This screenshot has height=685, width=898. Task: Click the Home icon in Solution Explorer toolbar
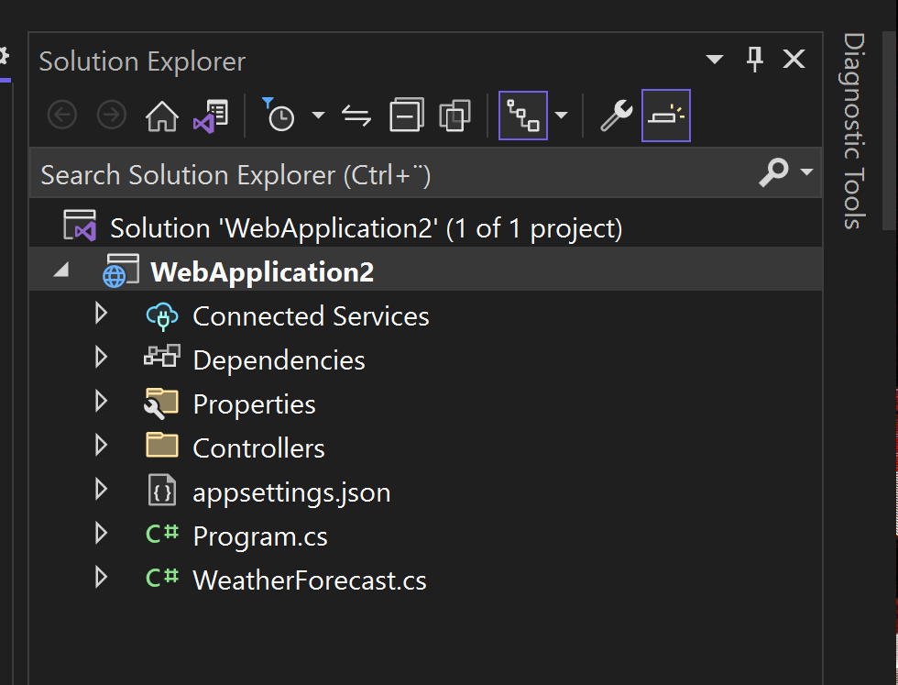click(x=162, y=116)
